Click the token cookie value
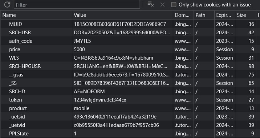260x138 pixels. [100, 100]
